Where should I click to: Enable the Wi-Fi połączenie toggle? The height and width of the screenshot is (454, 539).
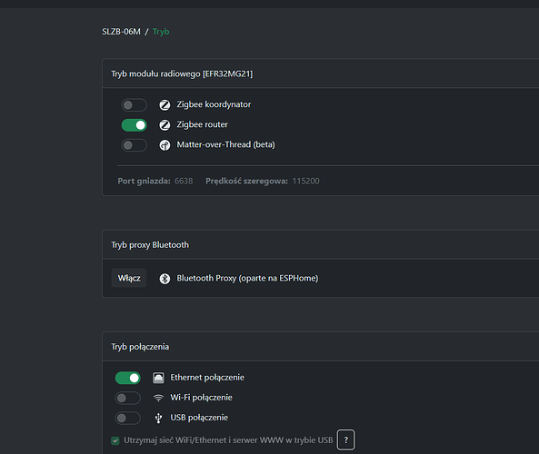click(128, 398)
